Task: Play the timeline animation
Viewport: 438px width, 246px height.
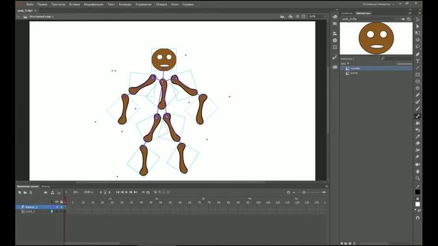Action: tap(127, 192)
